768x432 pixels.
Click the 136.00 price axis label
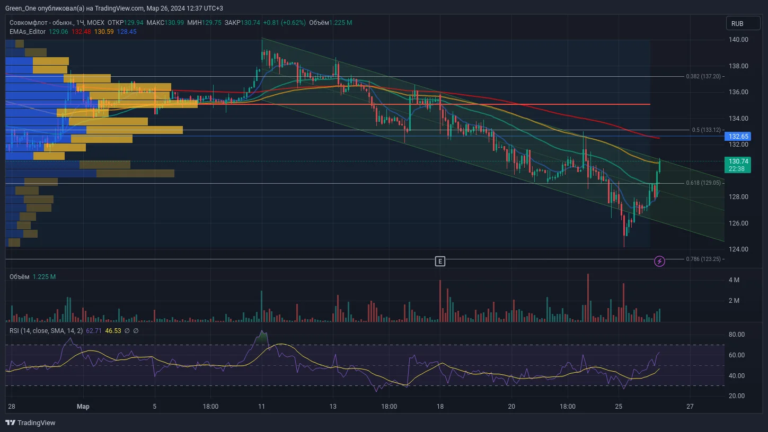click(x=738, y=92)
